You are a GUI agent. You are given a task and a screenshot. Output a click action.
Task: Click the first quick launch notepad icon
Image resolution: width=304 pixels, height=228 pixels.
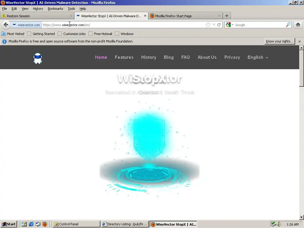[24, 224]
